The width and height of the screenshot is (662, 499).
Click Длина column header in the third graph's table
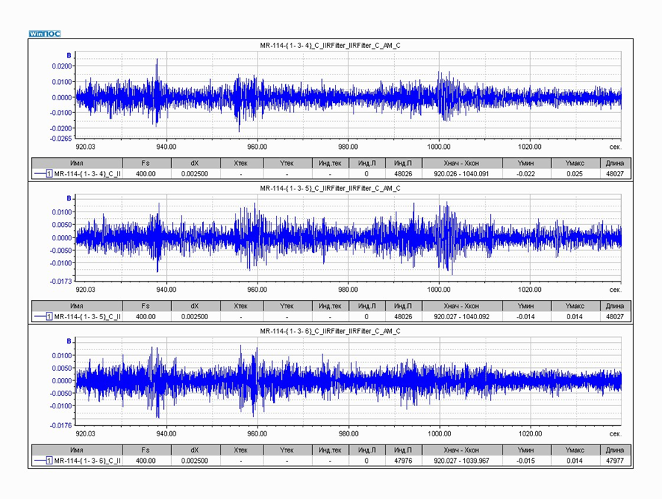click(614, 450)
